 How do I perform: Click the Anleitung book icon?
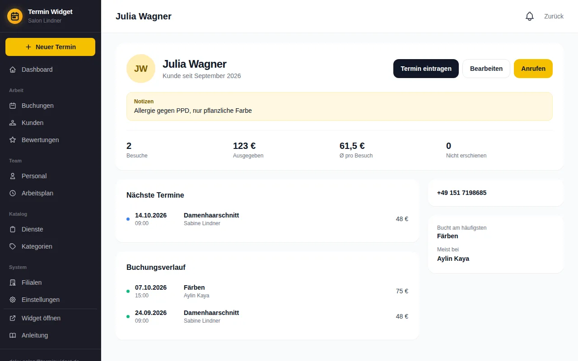[x=13, y=335]
